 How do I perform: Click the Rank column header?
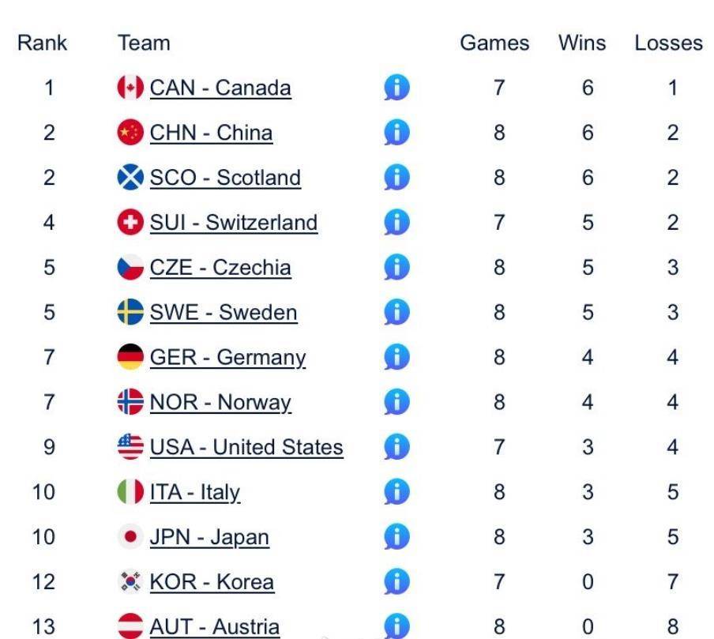pyautogui.click(x=43, y=43)
